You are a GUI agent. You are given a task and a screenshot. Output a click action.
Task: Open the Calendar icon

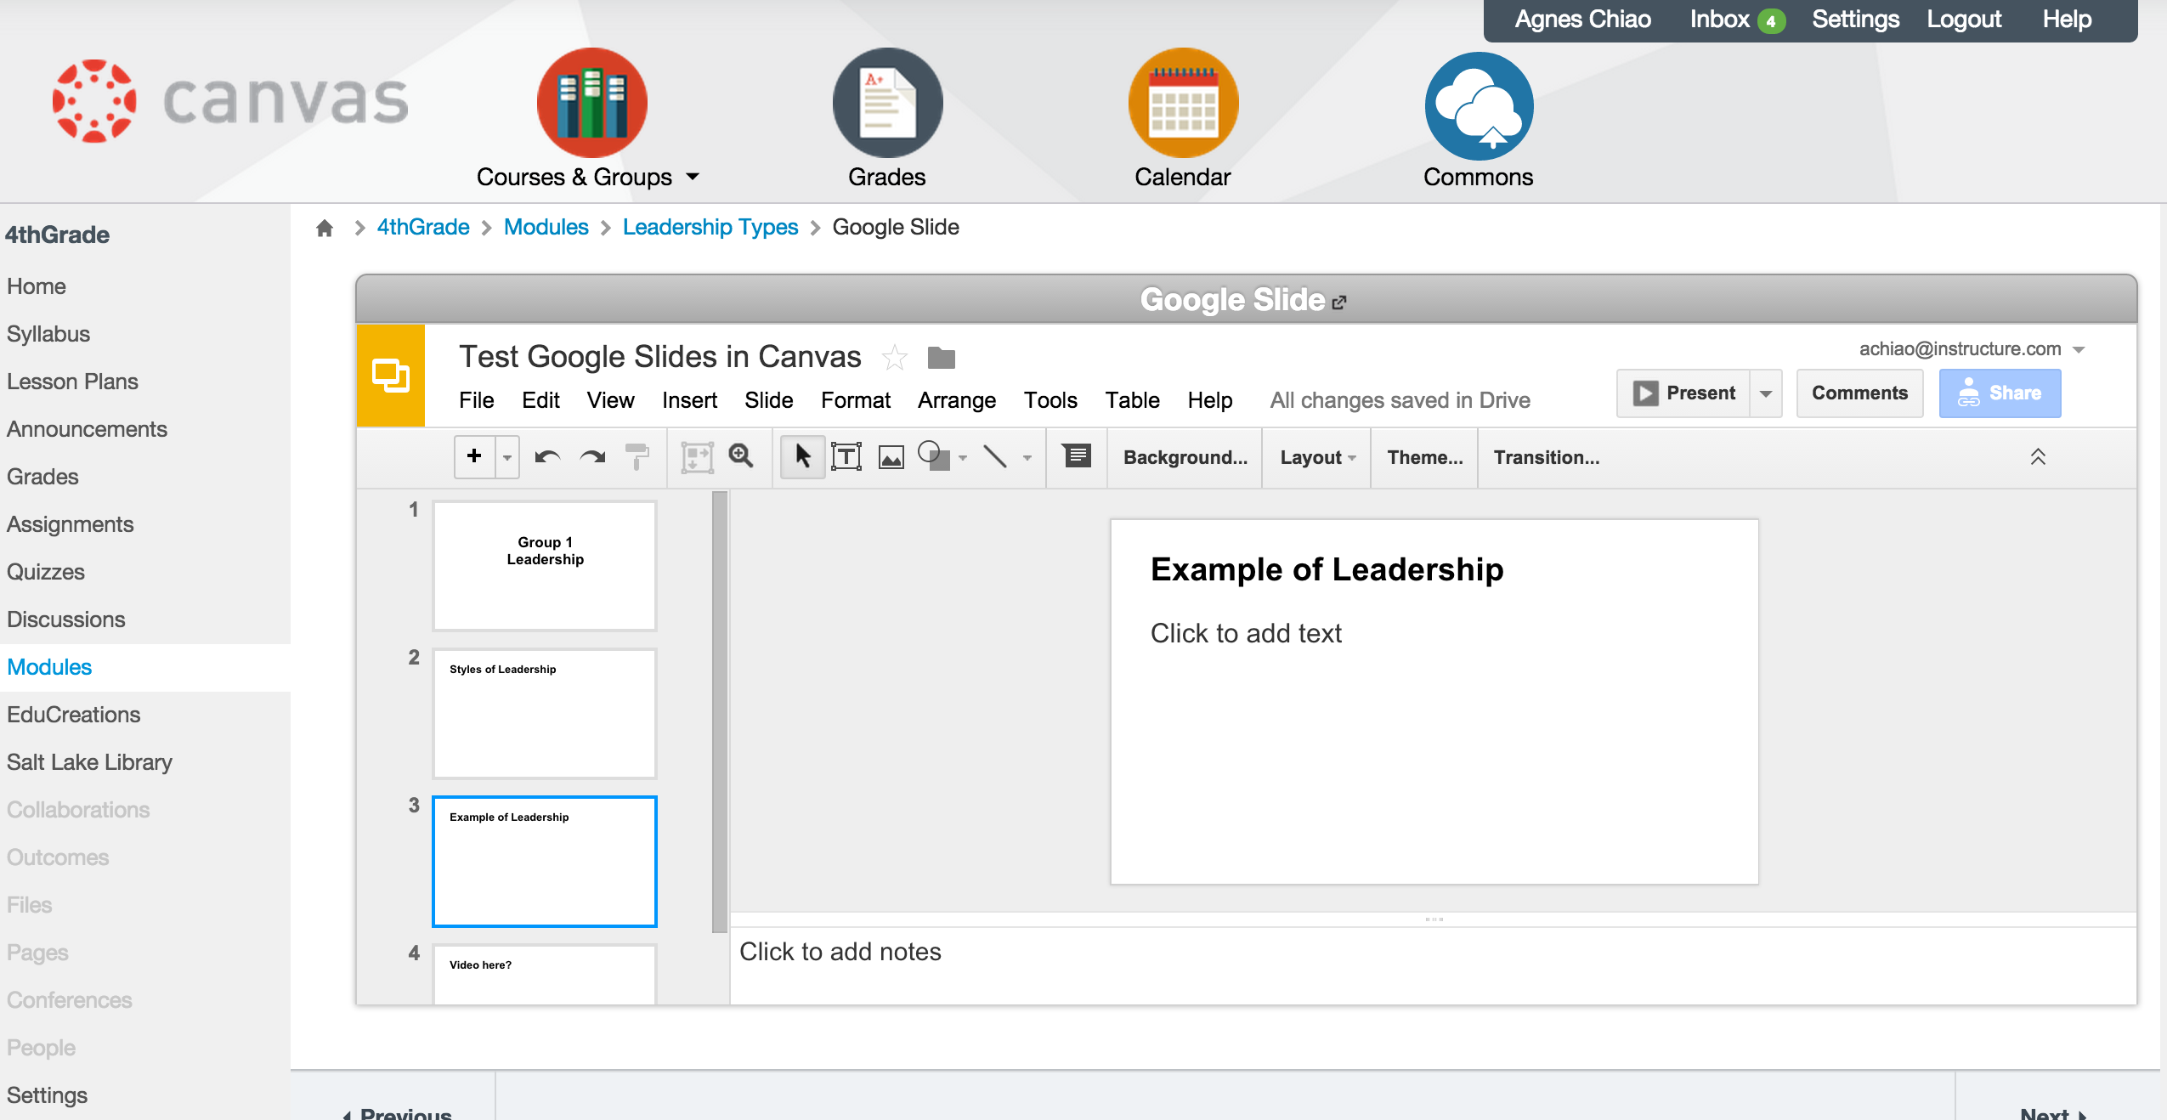tap(1183, 103)
